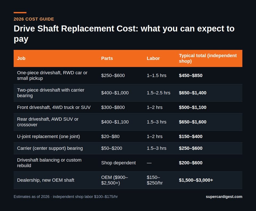Click 'Front driveshaft, 4WD truck or SUV'

coord(54,108)
